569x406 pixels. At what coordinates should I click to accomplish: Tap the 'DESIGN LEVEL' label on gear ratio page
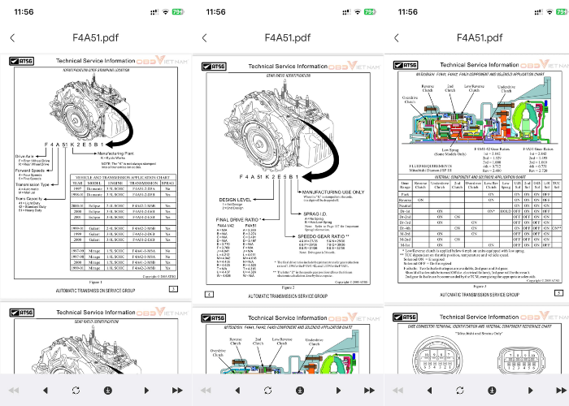[x=235, y=200]
